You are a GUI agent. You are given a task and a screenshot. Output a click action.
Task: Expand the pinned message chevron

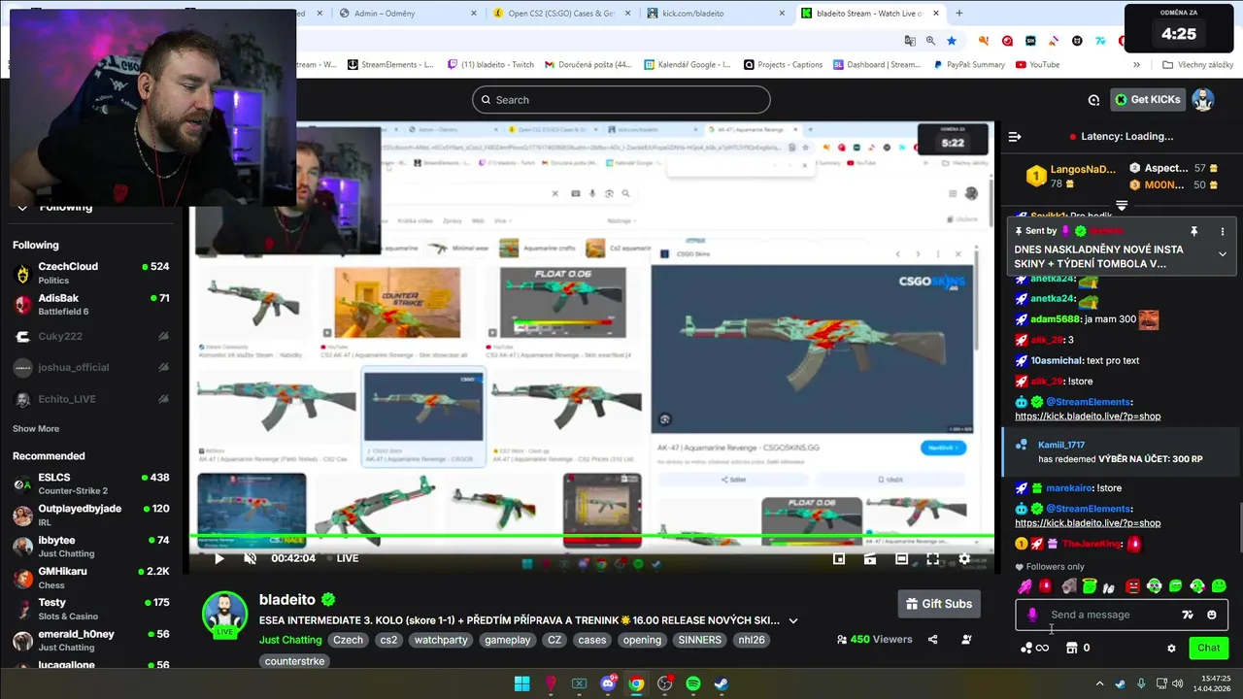(x=1223, y=254)
